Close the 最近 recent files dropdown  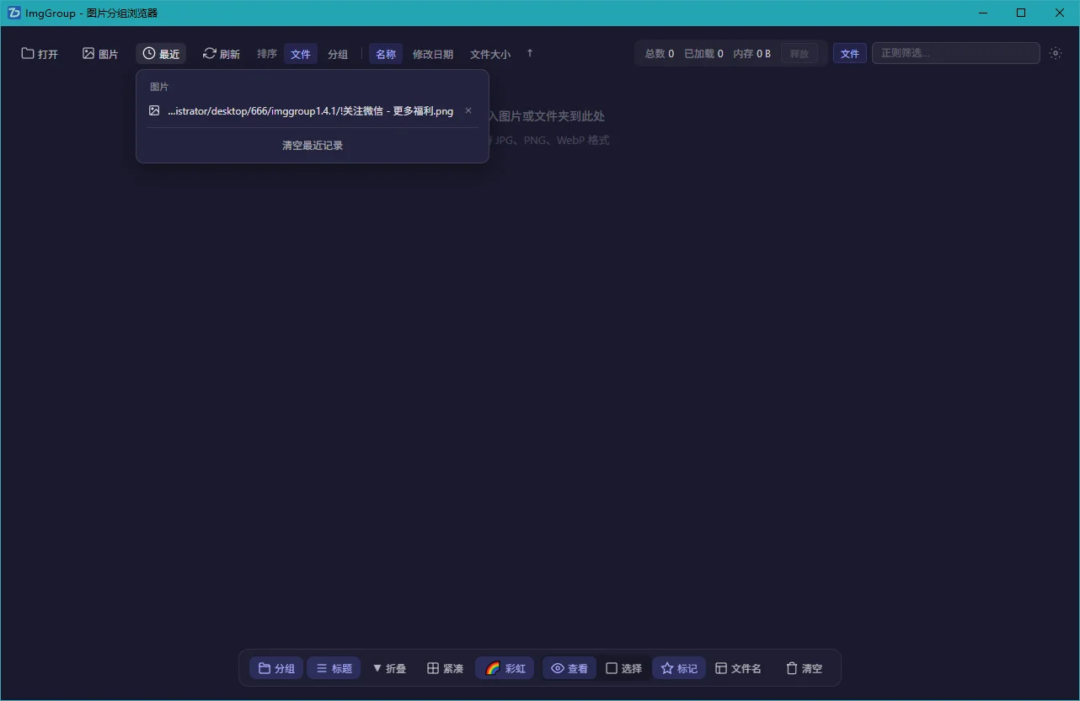pos(161,54)
